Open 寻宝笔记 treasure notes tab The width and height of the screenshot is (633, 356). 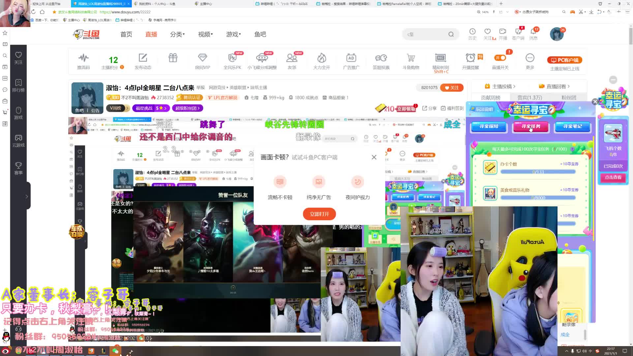click(x=573, y=126)
